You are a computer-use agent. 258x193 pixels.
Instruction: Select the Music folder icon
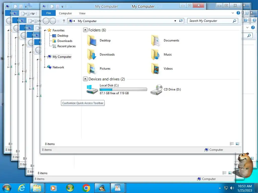[155, 55]
